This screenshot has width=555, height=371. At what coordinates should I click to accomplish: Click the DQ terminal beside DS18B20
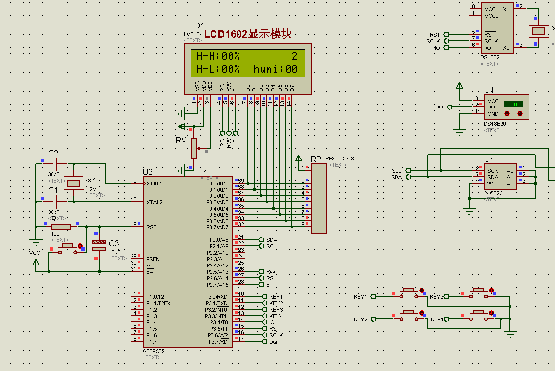coord(449,107)
